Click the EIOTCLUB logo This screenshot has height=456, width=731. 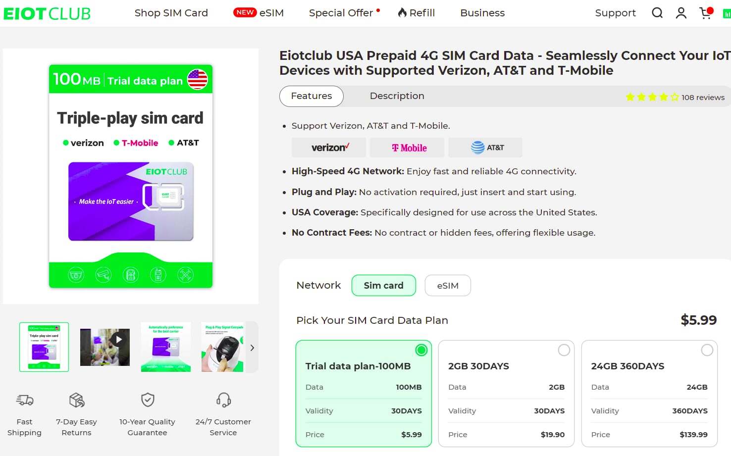(47, 13)
